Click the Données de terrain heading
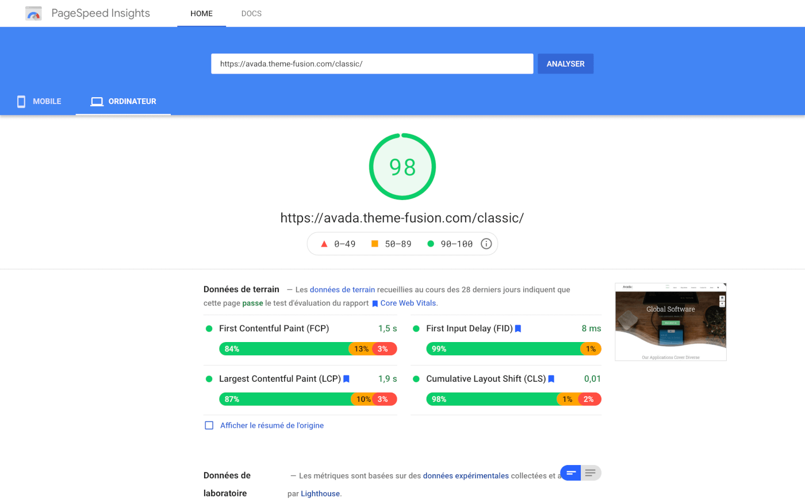Image resolution: width=805 pixels, height=503 pixels. point(241,289)
